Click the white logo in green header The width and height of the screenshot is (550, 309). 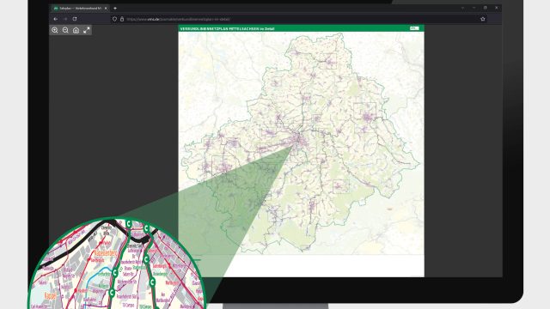tap(414, 28)
